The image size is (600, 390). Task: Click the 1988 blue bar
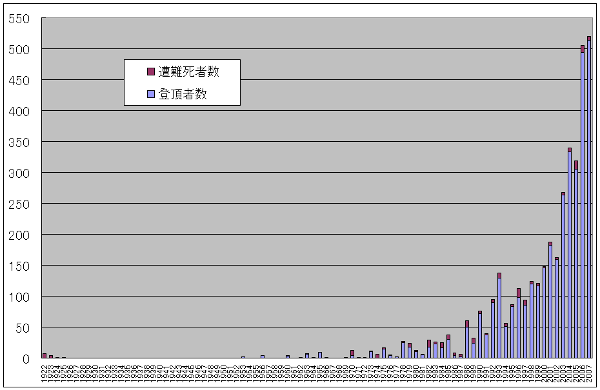coord(467,343)
